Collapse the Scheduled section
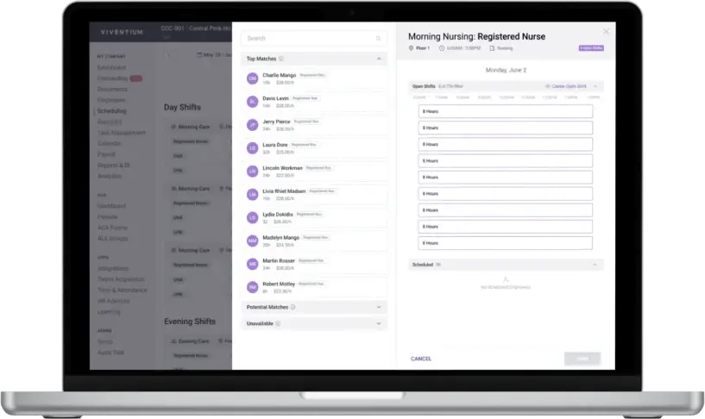 (x=595, y=265)
